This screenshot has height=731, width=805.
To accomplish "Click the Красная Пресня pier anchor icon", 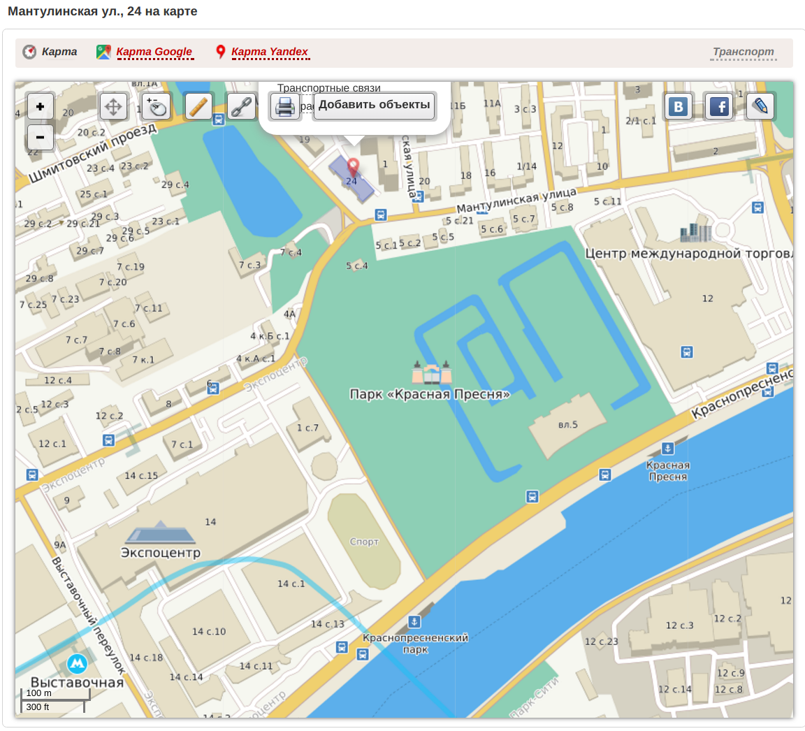I will coord(667,448).
